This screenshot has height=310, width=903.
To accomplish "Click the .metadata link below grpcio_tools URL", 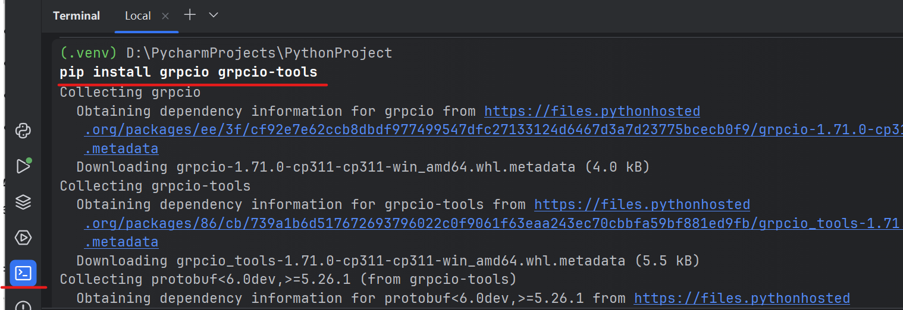I will click(x=121, y=242).
